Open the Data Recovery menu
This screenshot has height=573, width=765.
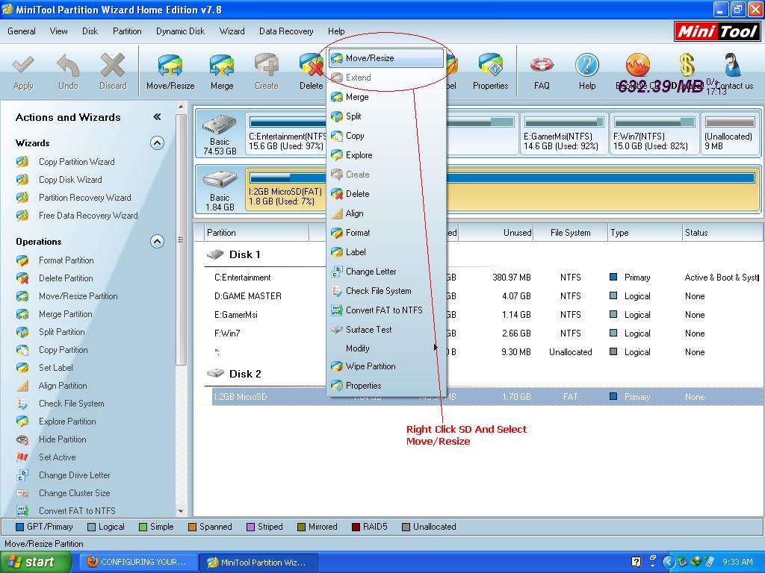point(286,31)
